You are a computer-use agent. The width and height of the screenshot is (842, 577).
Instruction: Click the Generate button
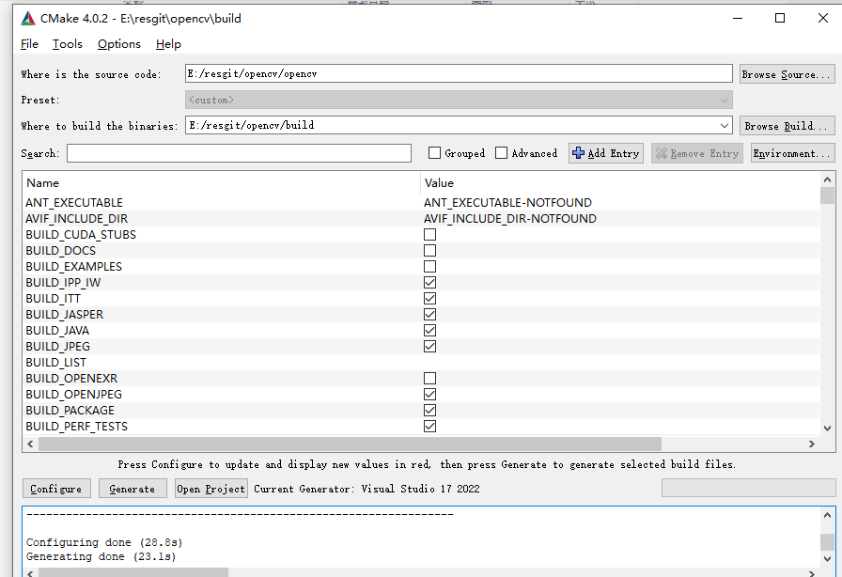point(133,489)
